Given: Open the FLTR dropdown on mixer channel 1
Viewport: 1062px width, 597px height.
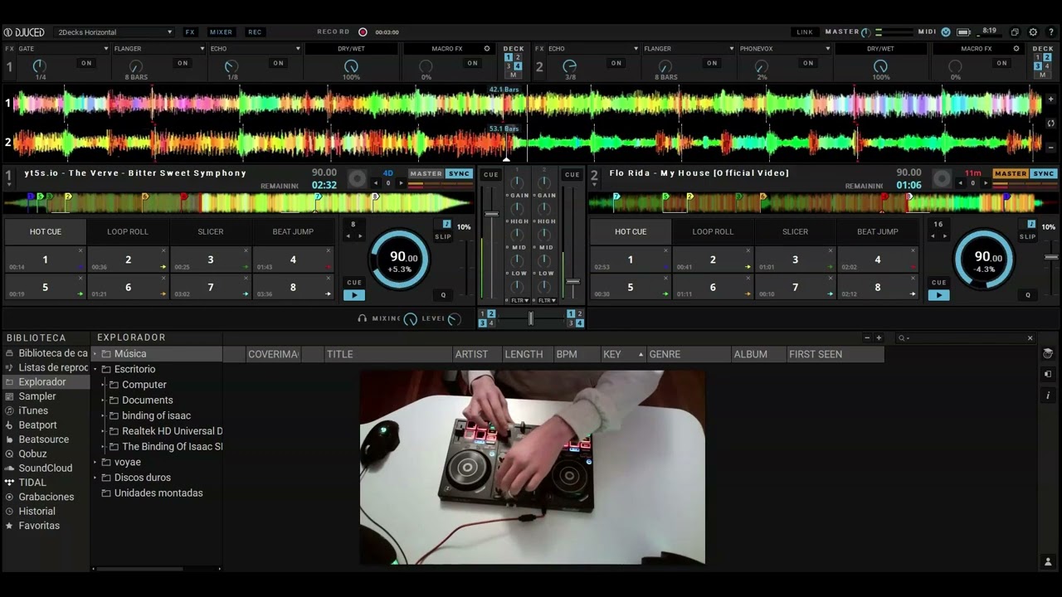Looking at the screenshot, I should point(519,300).
